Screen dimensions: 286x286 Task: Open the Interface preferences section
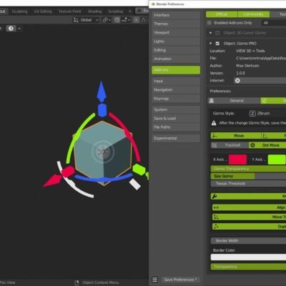pos(176,15)
